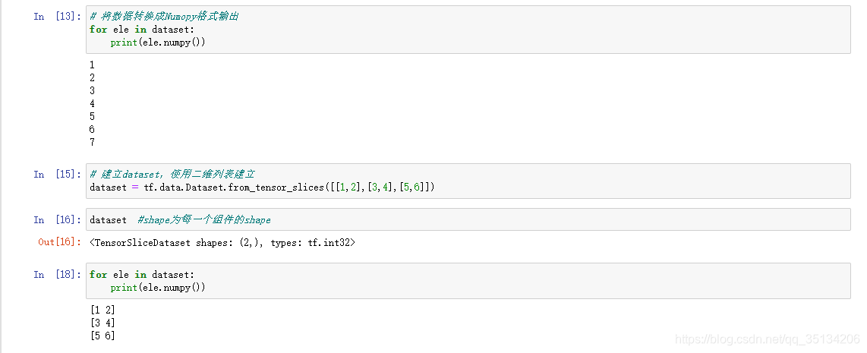Click the comment line in cell 15
Image resolution: width=867 pixels, height=353 pixels.
(172, 175)
